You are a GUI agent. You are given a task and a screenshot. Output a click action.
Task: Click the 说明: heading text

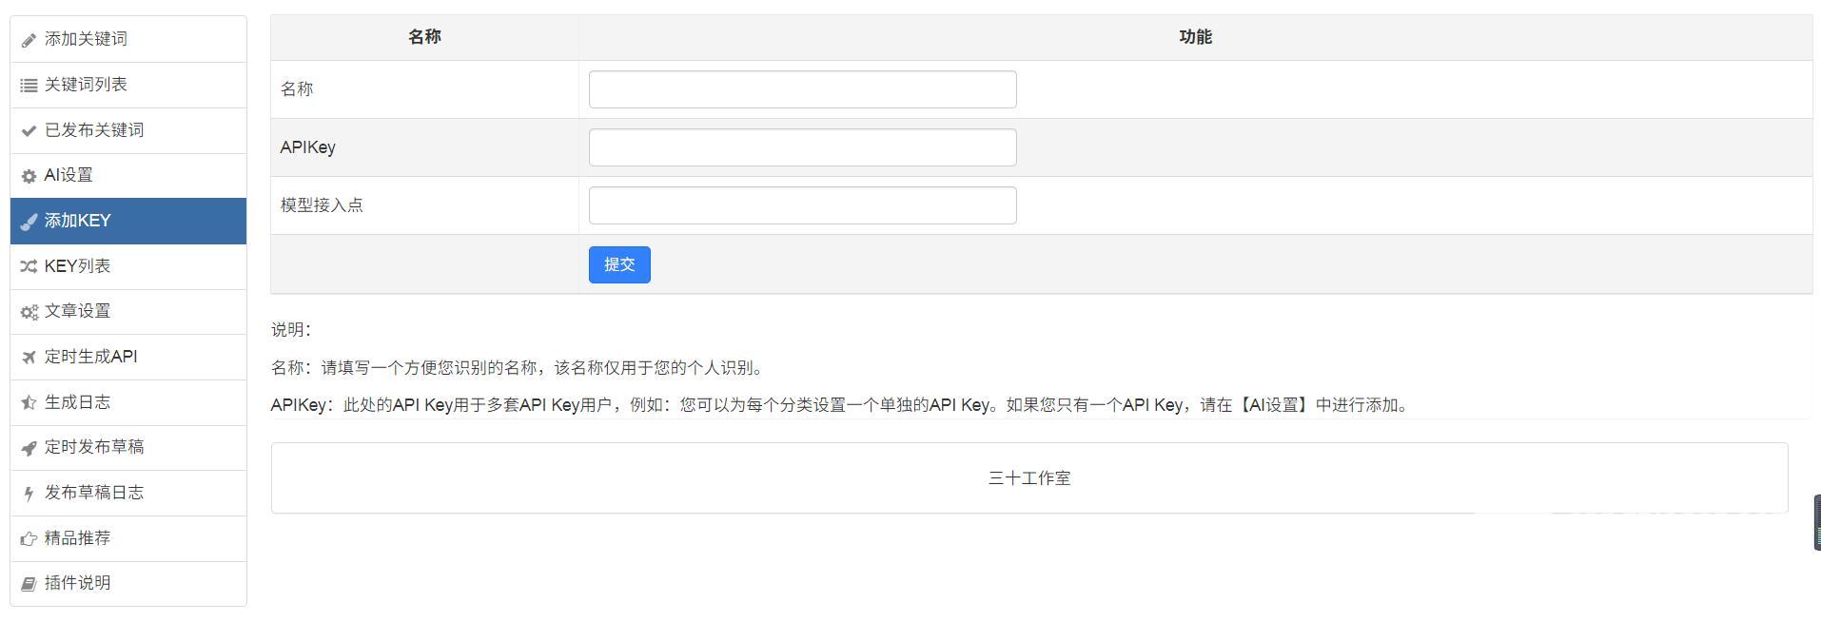pyautogui.click(x=291, y=330)
